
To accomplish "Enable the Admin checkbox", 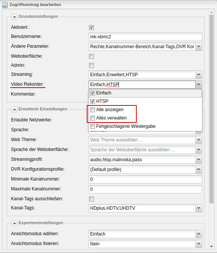I will point(91,66).
